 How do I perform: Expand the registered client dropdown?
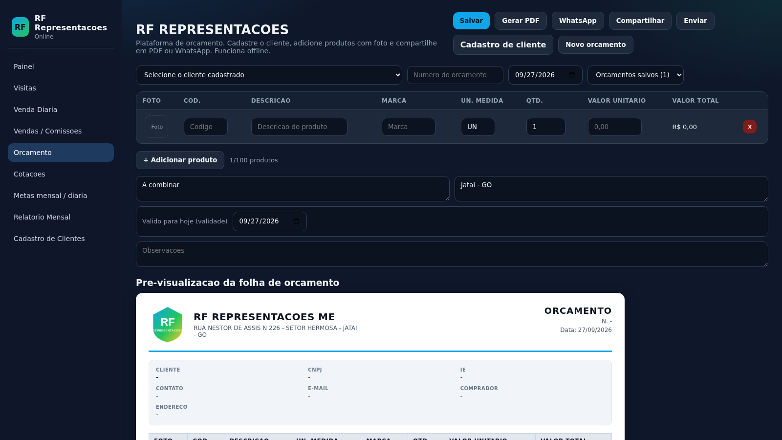269,75
